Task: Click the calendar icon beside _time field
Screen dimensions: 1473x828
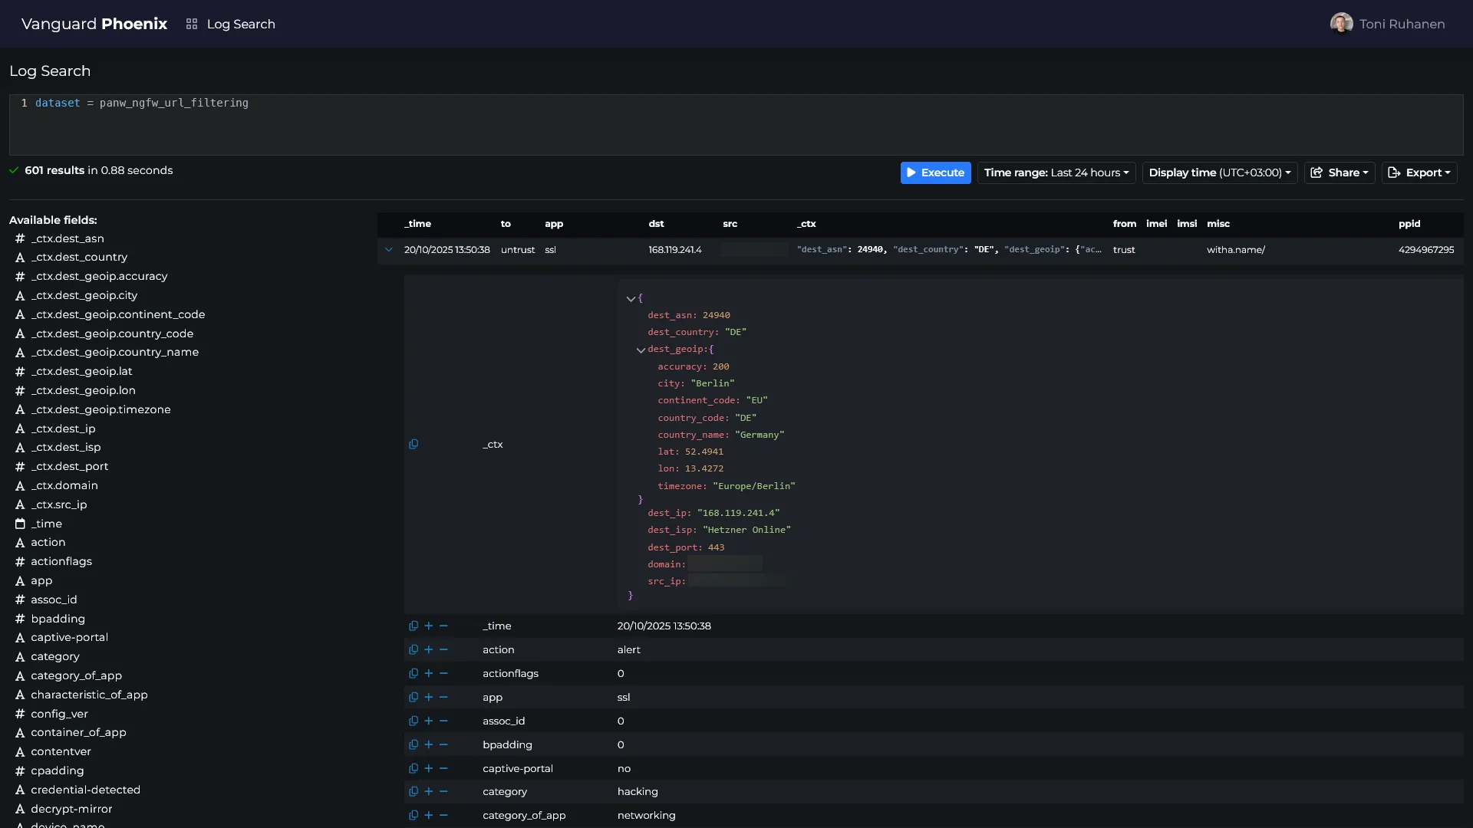Action: tap(19, 524)
